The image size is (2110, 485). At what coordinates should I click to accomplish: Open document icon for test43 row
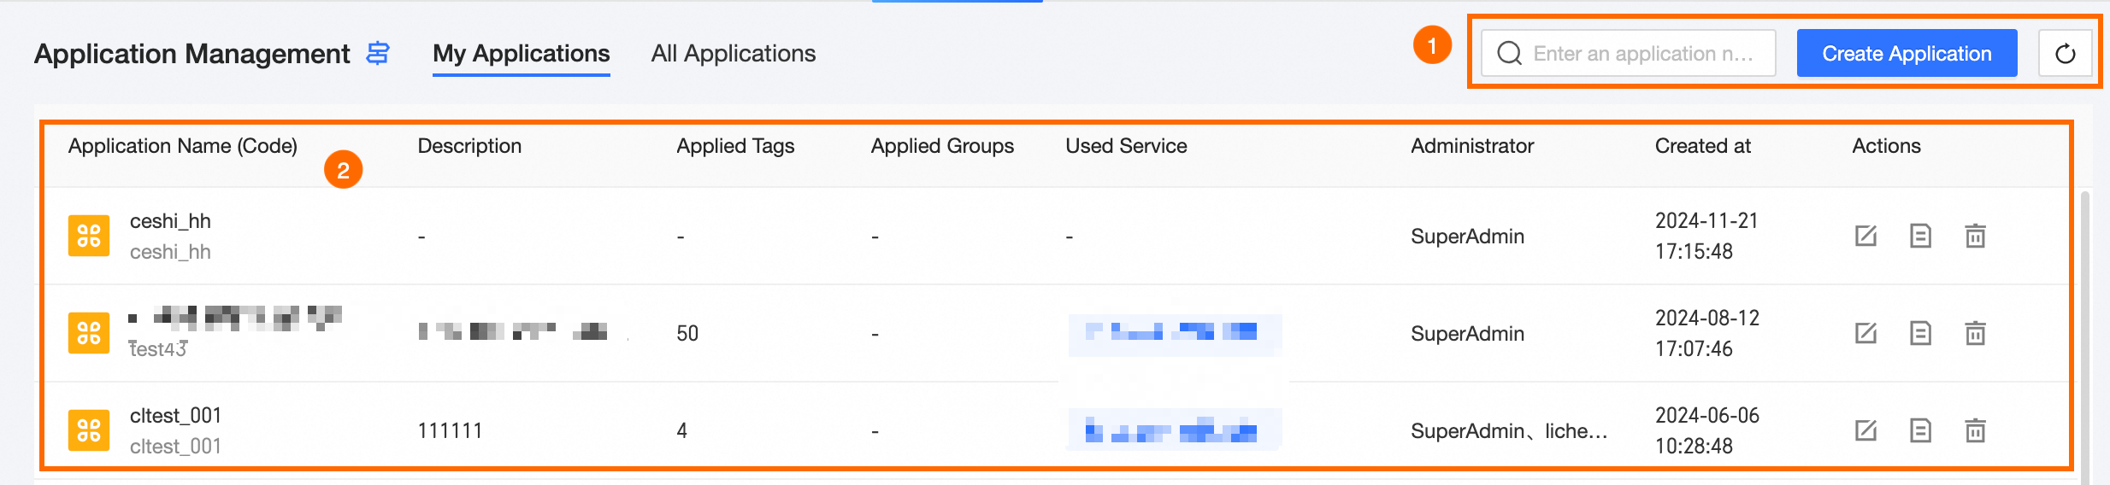pos(1920,333)
